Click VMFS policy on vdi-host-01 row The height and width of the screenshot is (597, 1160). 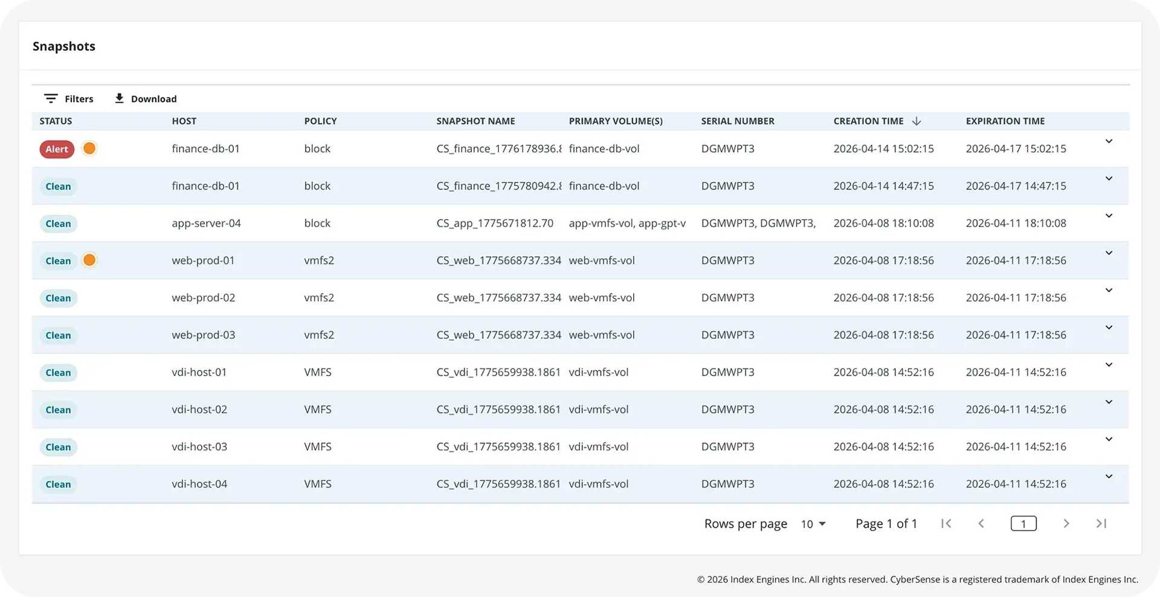(318, 372)
